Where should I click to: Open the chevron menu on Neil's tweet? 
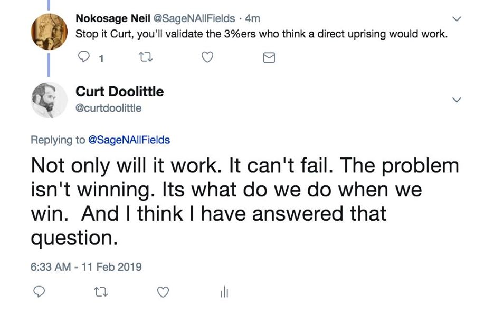tap(457, 19)
